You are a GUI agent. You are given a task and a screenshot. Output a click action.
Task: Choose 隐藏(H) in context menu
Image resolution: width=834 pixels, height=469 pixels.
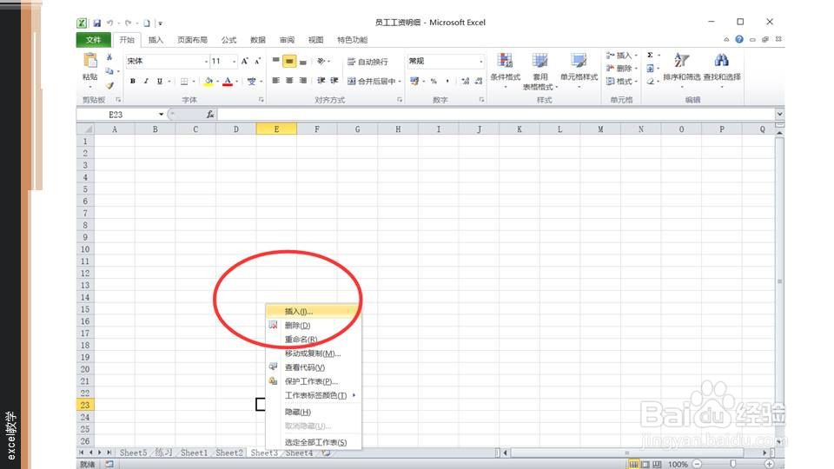(314, 412)
